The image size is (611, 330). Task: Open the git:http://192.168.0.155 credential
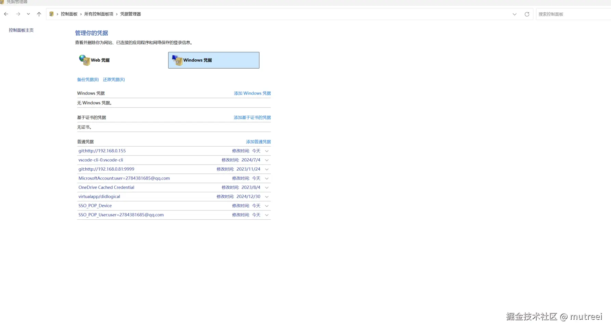[x=102, y=151]
